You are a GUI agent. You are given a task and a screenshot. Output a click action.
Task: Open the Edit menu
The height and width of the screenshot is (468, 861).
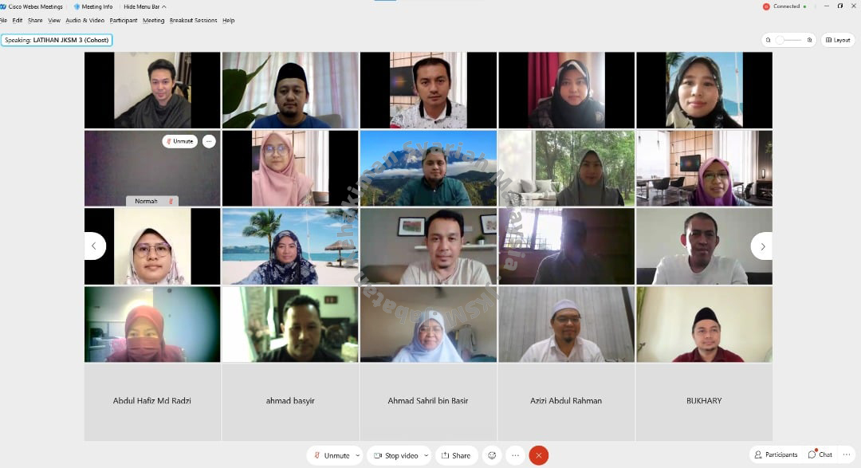[x=18, y=20]
